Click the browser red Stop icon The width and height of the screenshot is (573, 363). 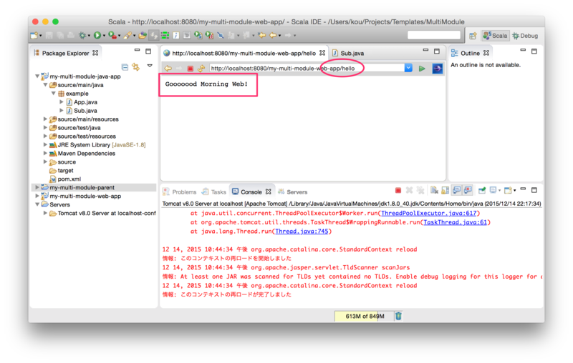point(191,69)
